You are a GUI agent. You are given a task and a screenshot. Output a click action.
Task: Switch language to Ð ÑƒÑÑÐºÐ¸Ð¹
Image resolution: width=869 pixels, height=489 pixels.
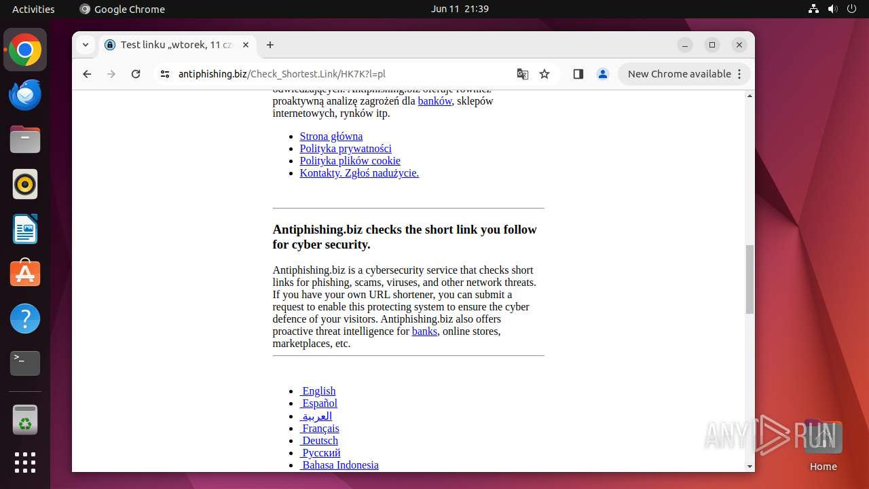click(x=320, y=452)
